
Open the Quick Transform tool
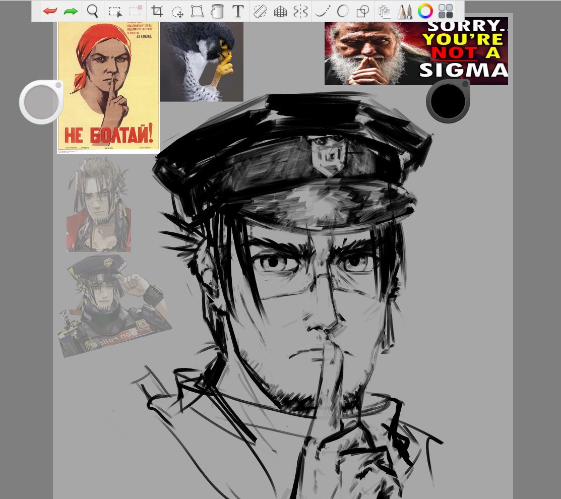click(x=177, y=12)
